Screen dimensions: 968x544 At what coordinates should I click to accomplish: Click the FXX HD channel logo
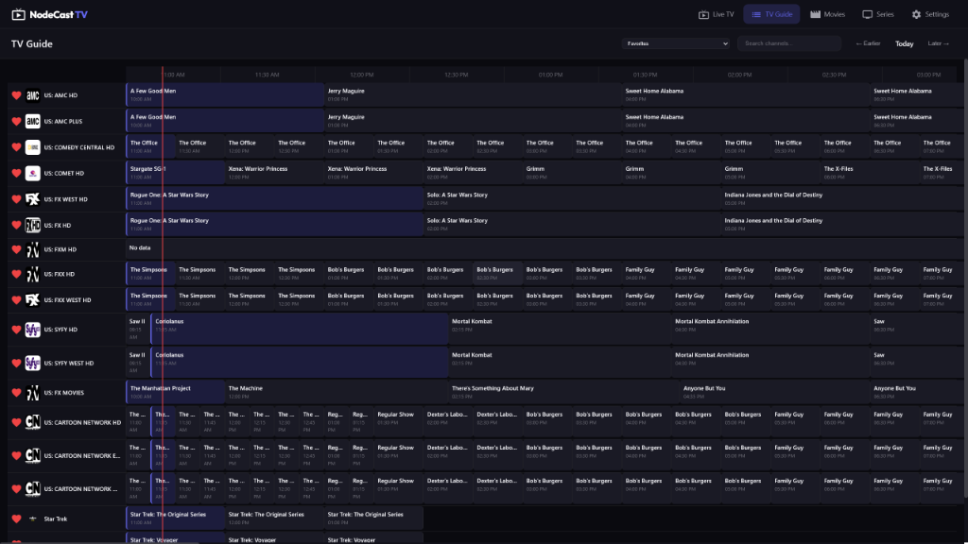point(33,275)
